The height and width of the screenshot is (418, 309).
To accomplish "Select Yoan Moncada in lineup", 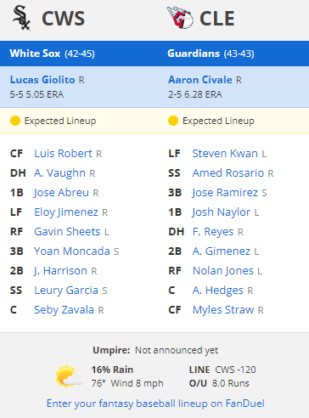I will pos(72,251).
